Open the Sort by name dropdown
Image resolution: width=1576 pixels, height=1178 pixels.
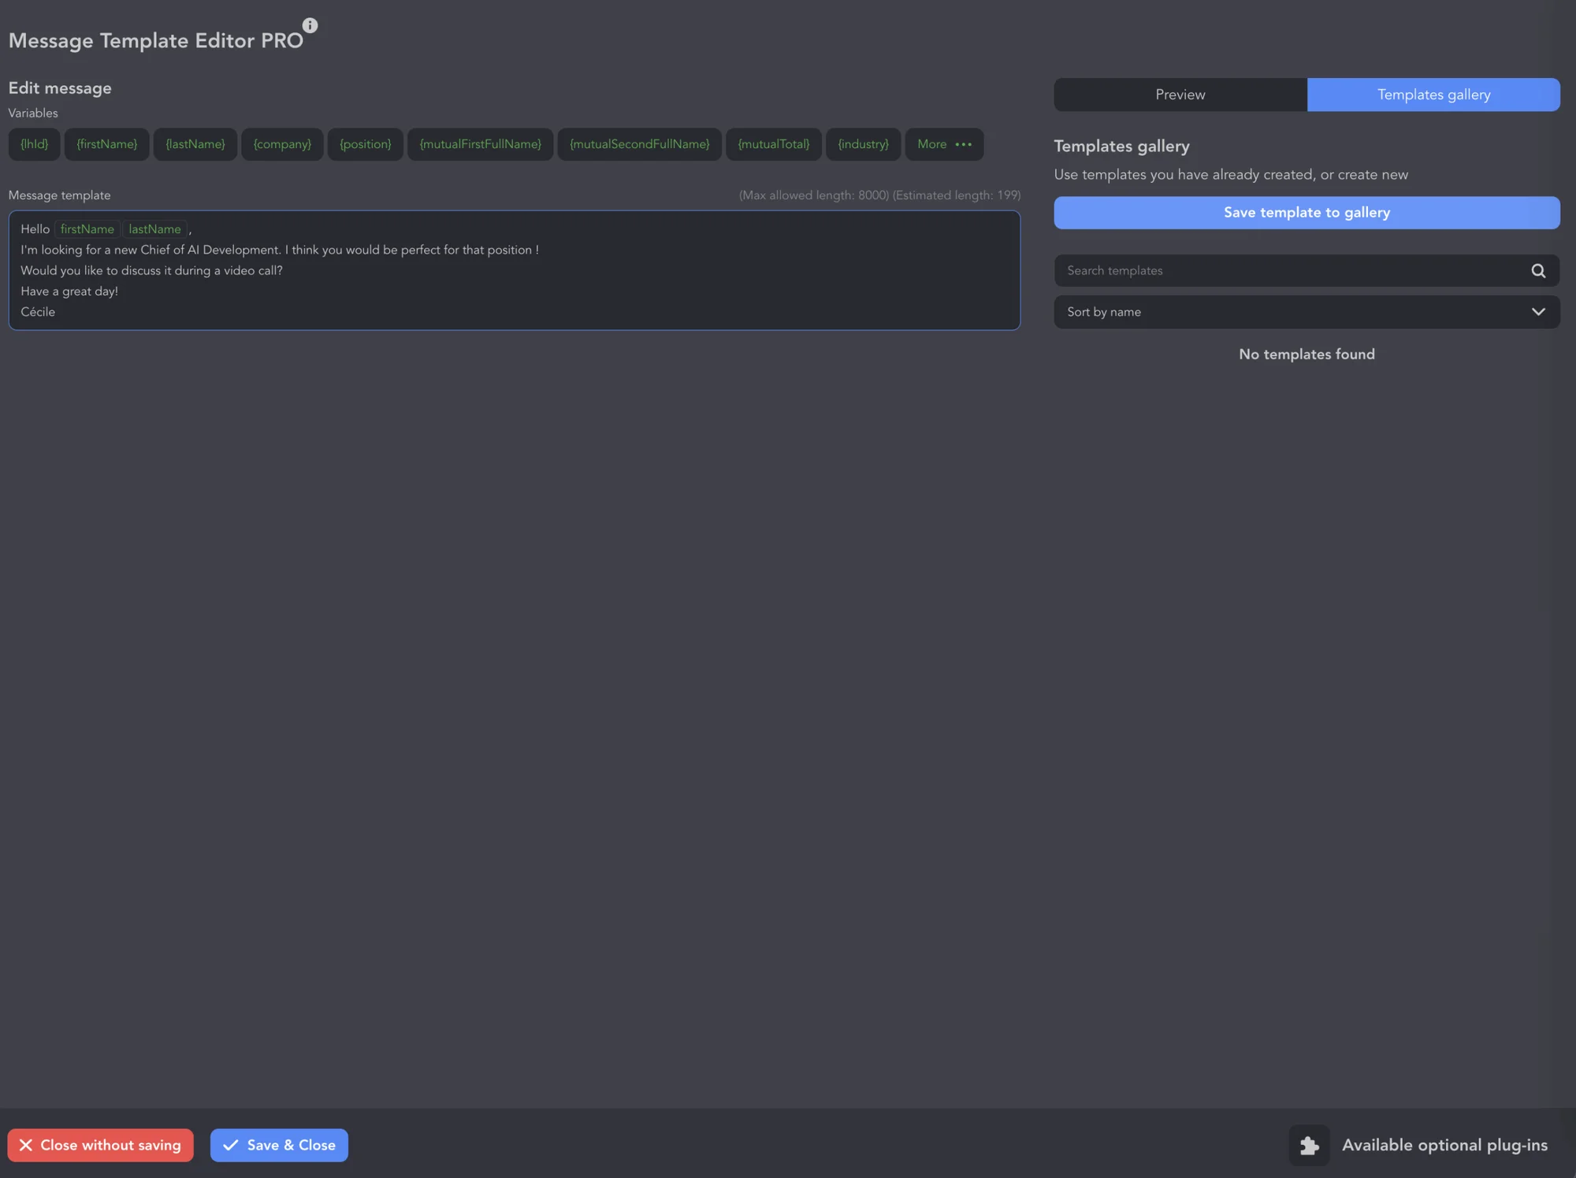(1307, 312)
